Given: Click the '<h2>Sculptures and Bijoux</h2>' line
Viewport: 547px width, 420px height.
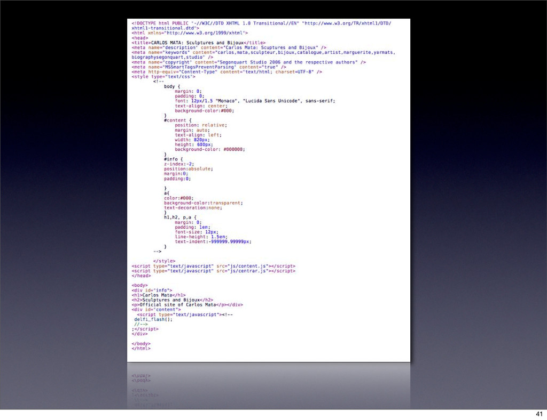Looking at the screenshot, I should coord(173,300).
